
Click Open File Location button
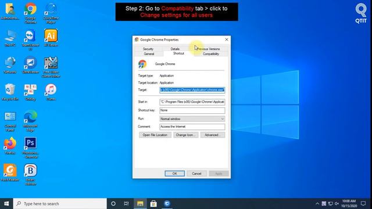coord(155,135)
